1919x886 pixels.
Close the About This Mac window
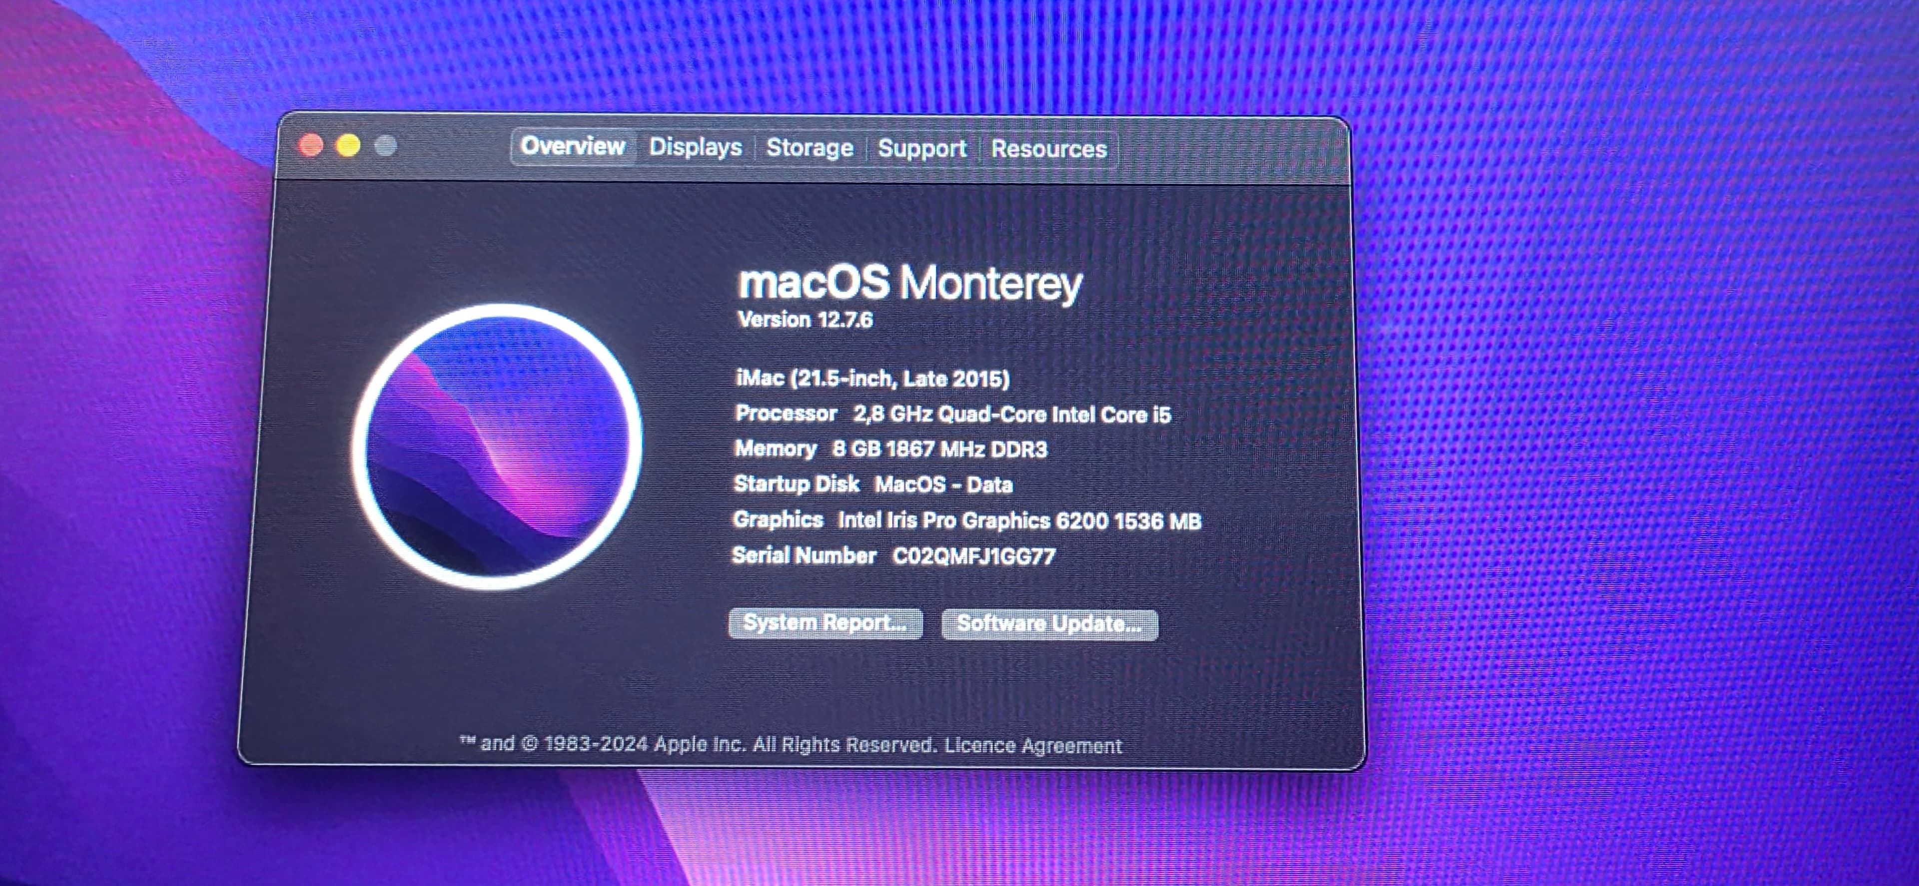point(311,145)
